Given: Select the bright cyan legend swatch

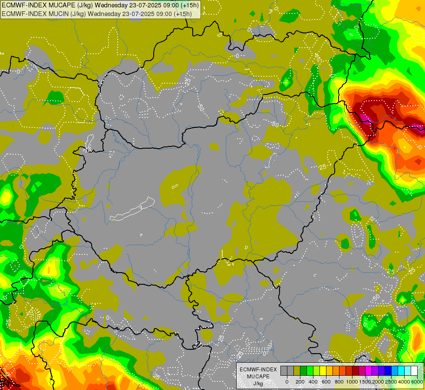Looking at the screenshot, I should 402,371.
